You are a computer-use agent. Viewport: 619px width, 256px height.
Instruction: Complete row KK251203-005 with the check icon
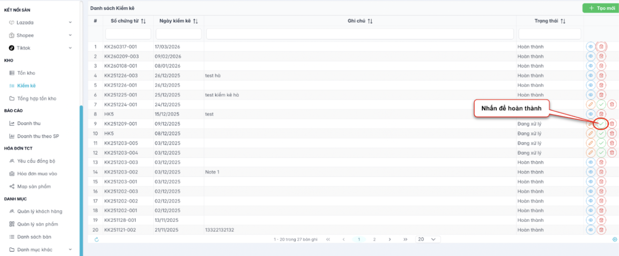(601, 143)
